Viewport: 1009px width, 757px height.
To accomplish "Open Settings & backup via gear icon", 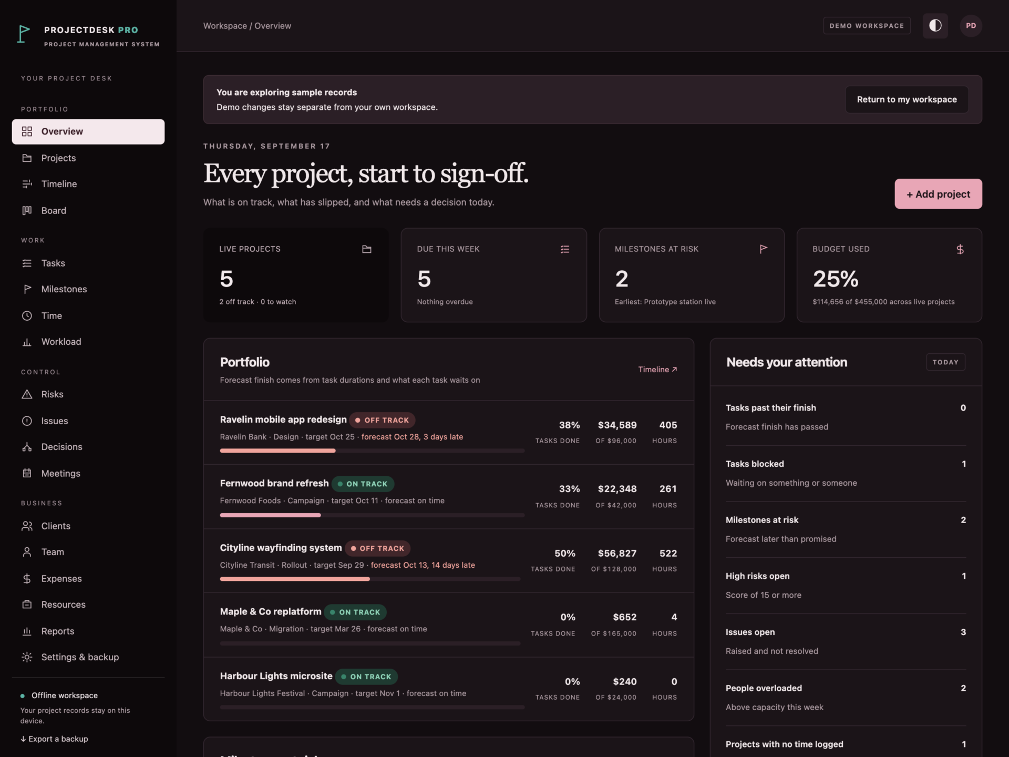I will pos(27,657).
